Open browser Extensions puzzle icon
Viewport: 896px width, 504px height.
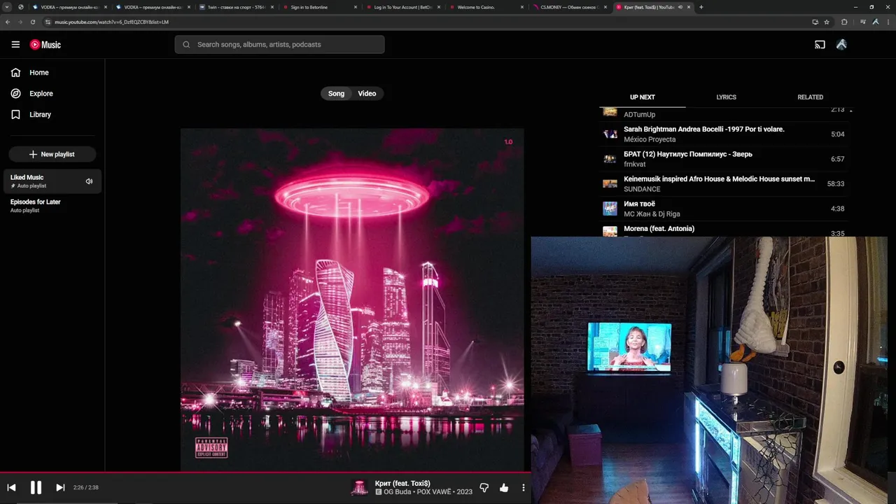(843, 22)
